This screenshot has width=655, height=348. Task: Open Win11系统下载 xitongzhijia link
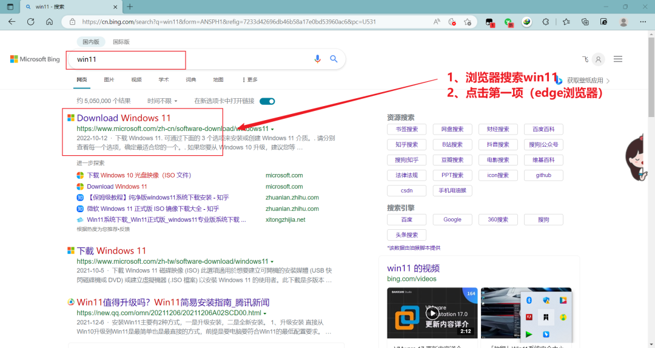pyautogui.click(x=166, y=219)
